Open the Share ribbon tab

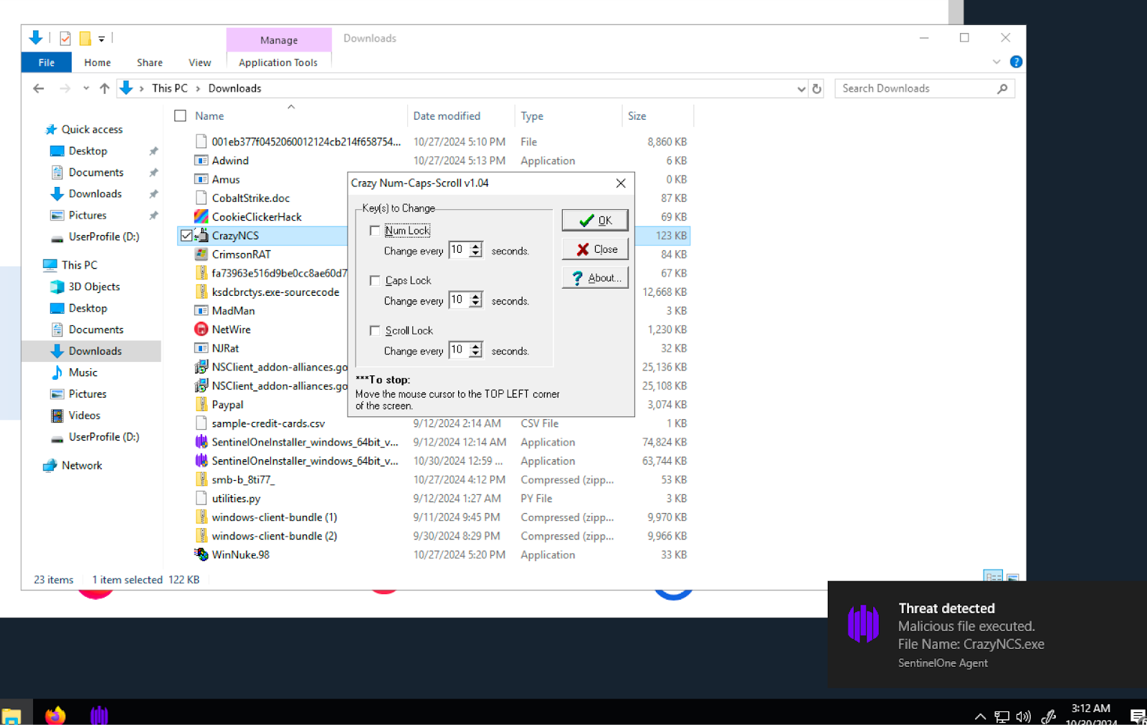(150, 62)
